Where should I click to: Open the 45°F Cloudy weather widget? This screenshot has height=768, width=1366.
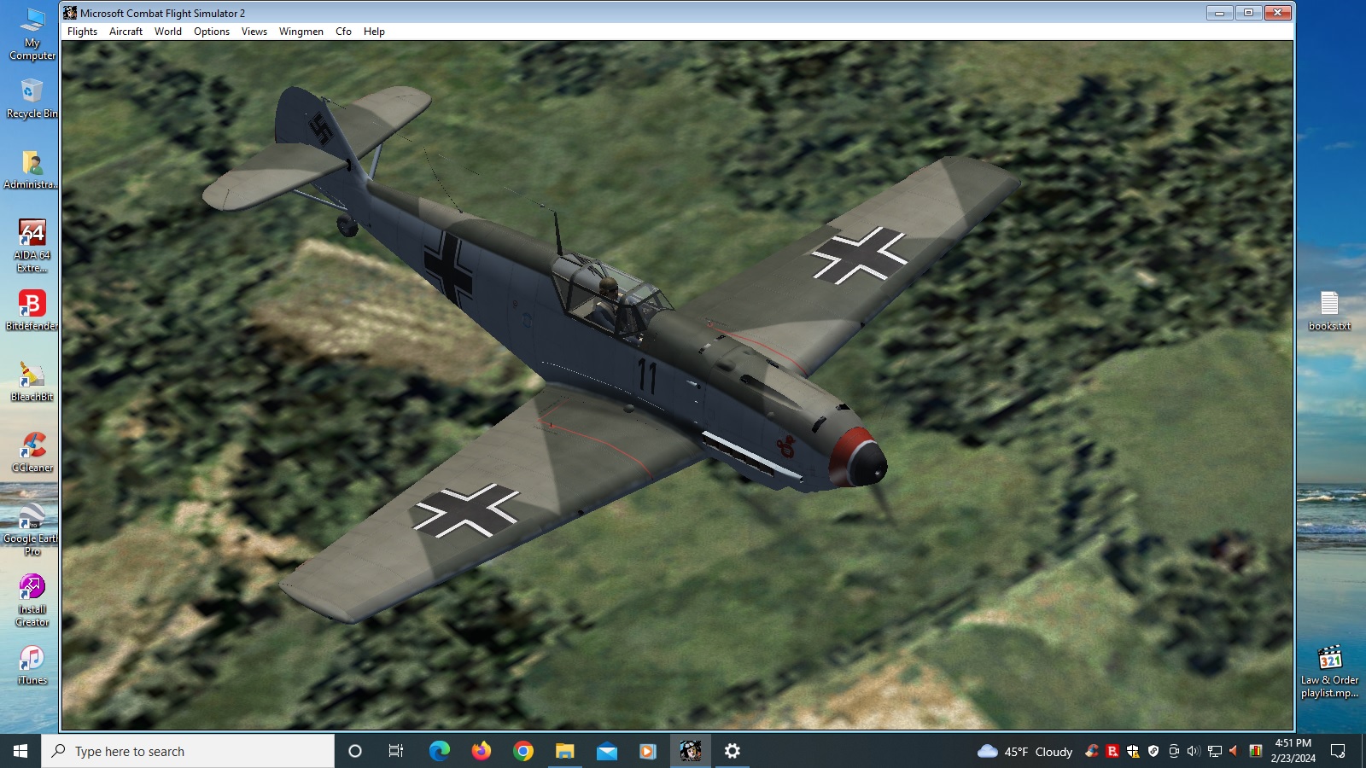click(x=1024, y=751)
